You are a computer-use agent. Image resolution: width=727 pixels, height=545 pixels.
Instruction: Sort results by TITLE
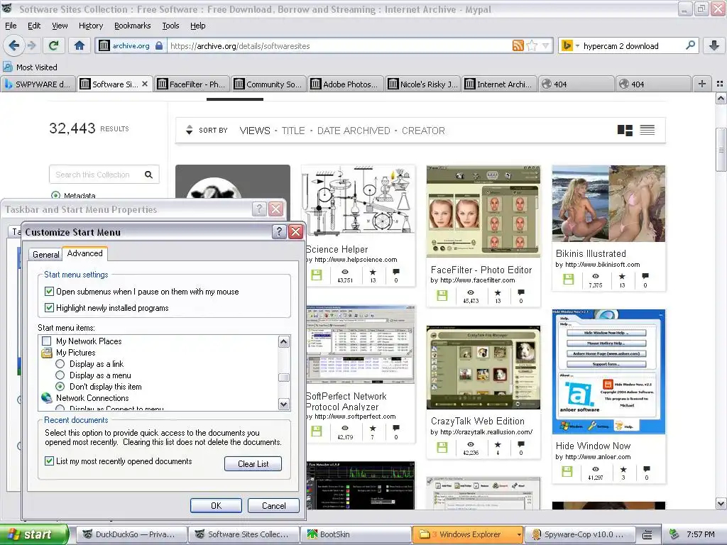[293, 131]
